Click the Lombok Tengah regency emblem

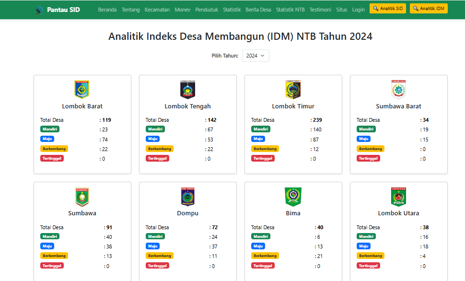click(x=187, y=89)
